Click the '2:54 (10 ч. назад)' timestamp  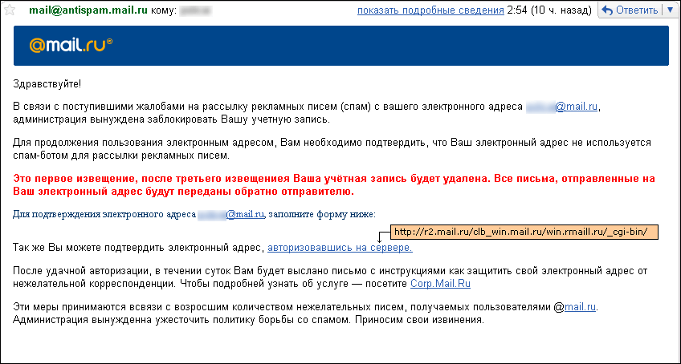tap(549, 10)
